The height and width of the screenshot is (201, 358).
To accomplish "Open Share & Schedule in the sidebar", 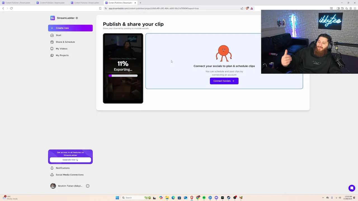I will coord(65,42).
